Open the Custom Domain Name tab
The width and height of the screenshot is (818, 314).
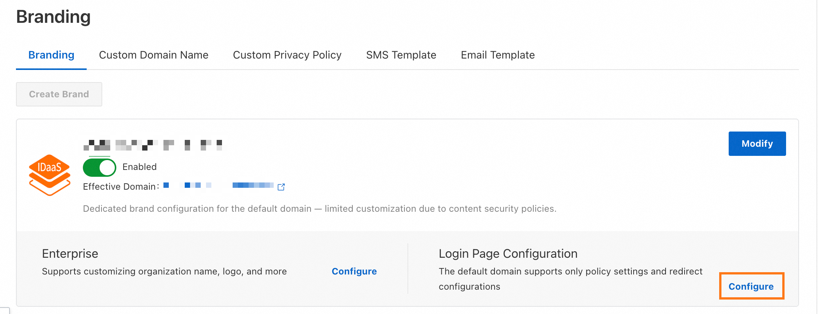[x=154, y=55]
